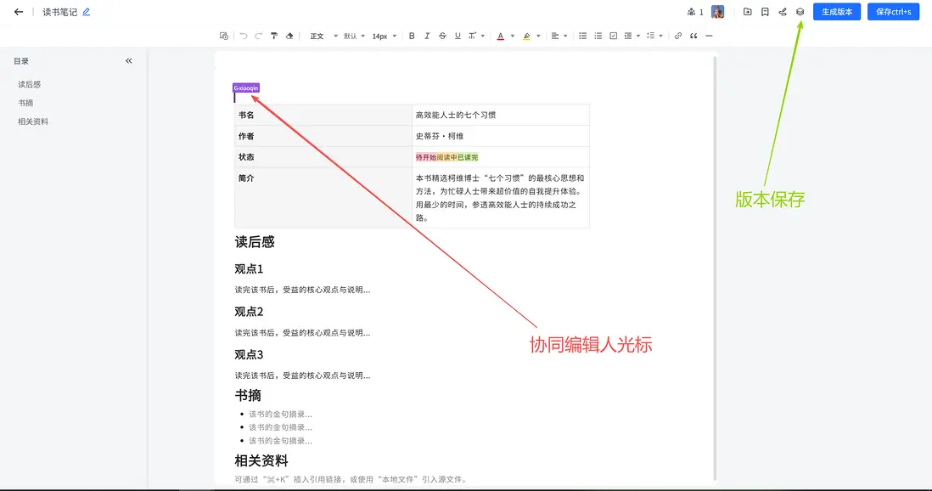This screenshot has height=491, width=932.
Task: Click the red font color button
Action: pyautogui.click(x=501, y=37)
